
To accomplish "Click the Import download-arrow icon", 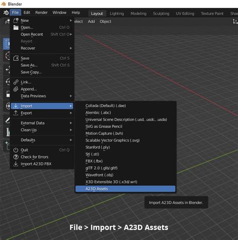I will coord(16,106).
